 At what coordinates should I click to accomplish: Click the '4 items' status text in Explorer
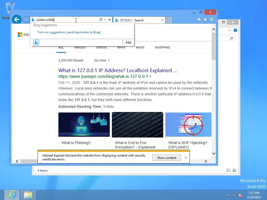click(x=43, y=171)
